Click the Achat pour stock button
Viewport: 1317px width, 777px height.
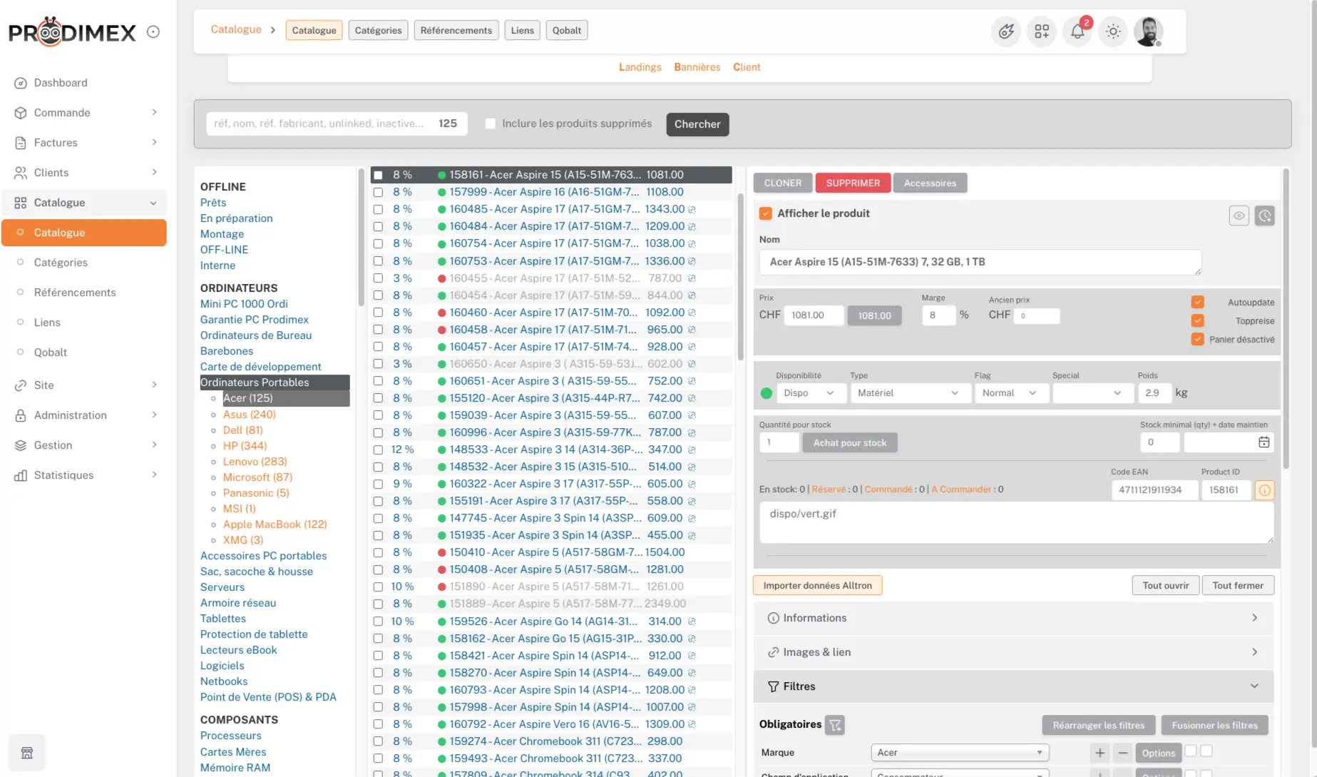[x=850, y=443]
